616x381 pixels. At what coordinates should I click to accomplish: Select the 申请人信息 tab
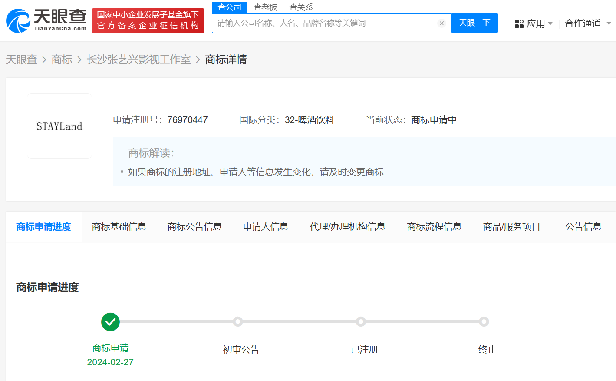point(266,227)
